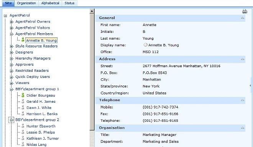253x147 pixels.
Task: Switch to the Organization tab
Action: [x=26, y=3]
